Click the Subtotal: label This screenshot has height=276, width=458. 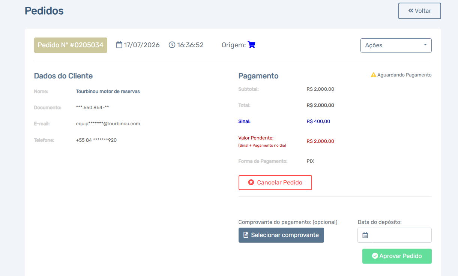pyautogui.click(x=249, y=89)
